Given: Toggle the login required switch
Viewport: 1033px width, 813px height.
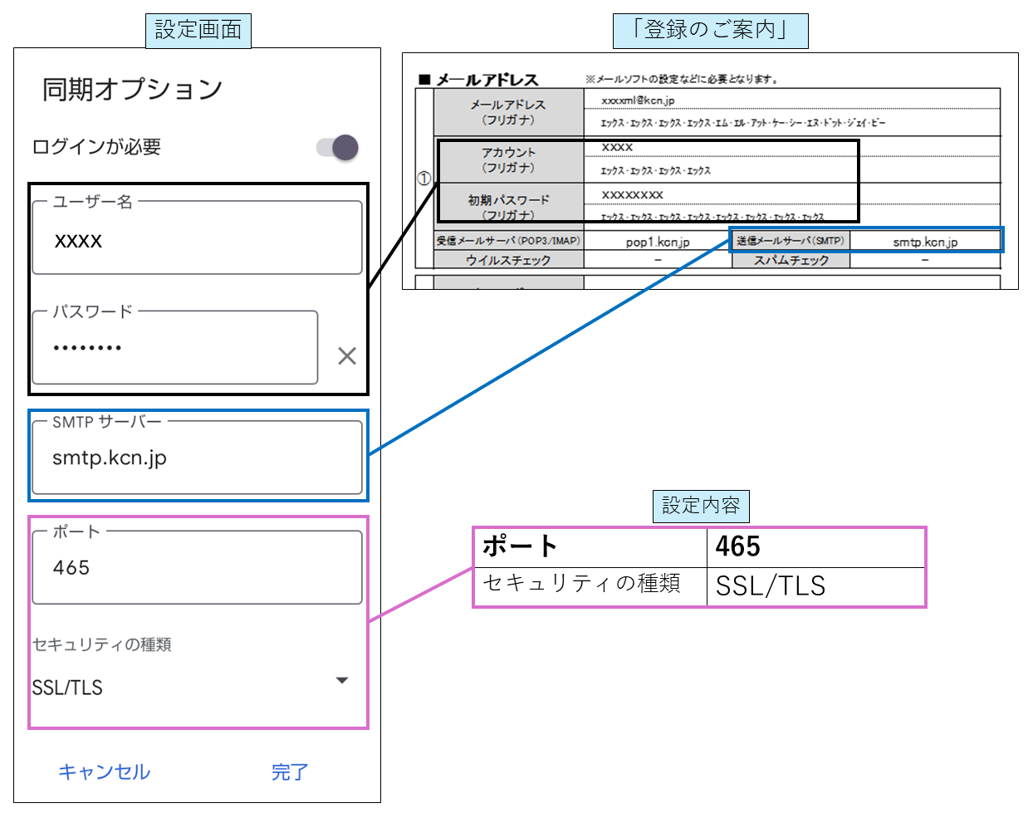Looking at the screenshot, I should pyautogui.click(x=337, y=147).
